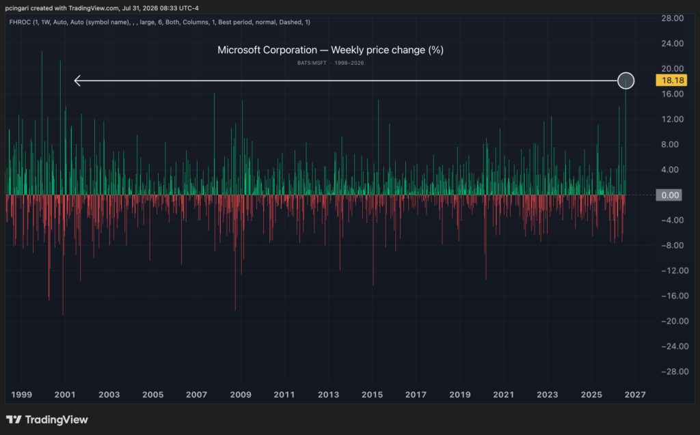
Task: Click the 0.00 axis value label
Action: point(669,195)
